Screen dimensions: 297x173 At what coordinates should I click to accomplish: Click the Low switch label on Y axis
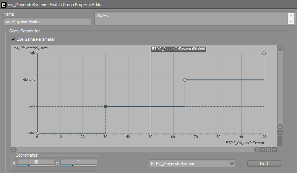coord(32,106)
